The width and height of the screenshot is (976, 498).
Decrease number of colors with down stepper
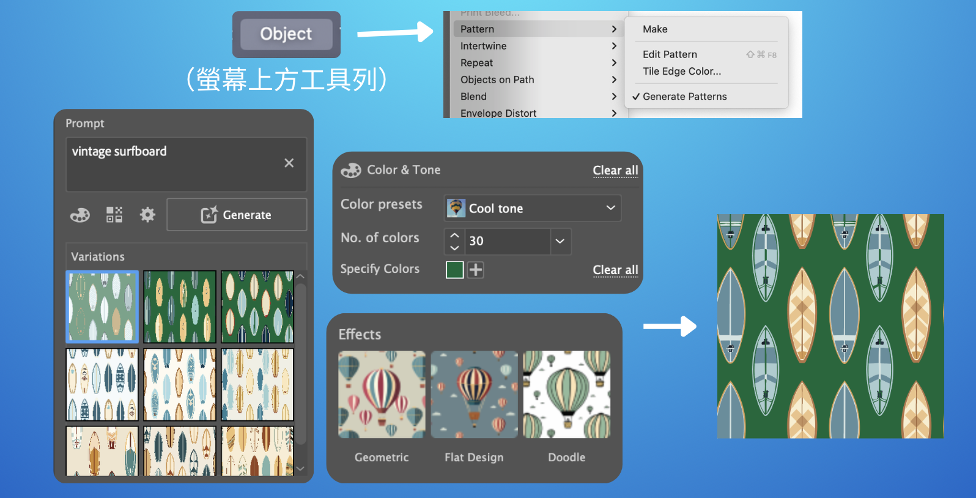pyautogui.click(x=454, y=248)
